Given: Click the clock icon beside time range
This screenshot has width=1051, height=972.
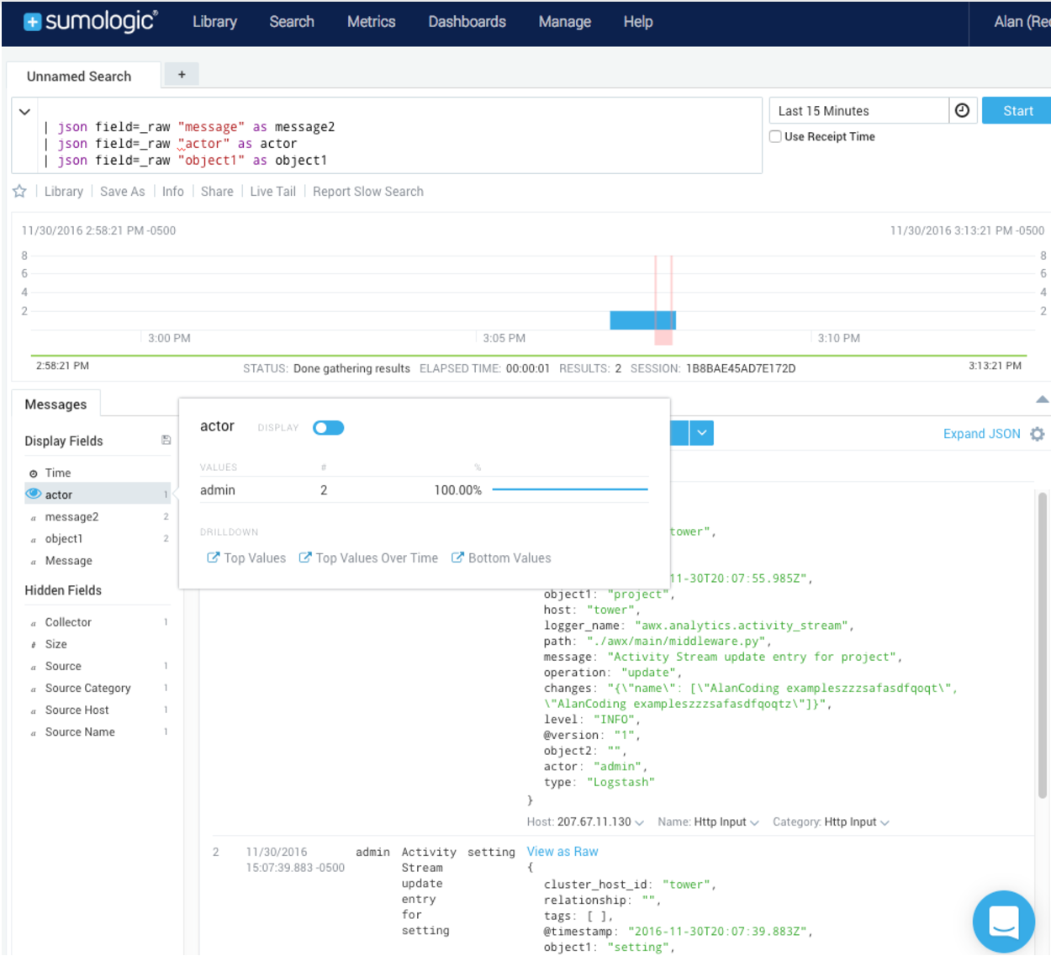Looking at the screenshot, I should (962, 110).
